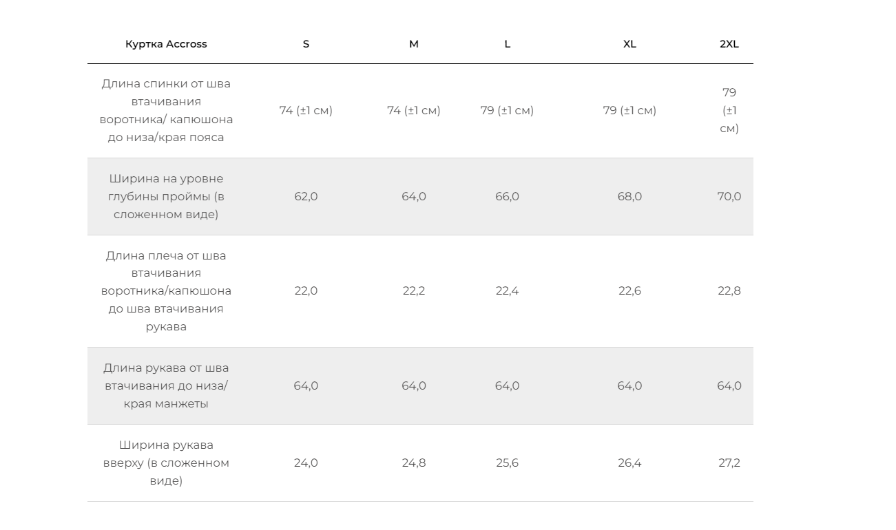
Task: Click the "Куртка Accross" table header
Action: (x=166, y=44)
